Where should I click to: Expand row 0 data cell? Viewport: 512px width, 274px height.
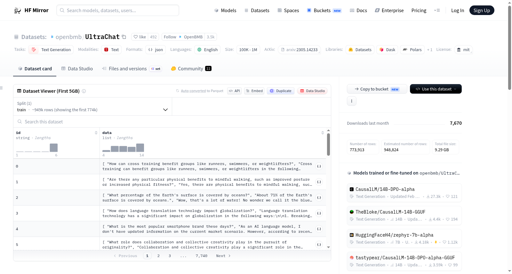(319, 166)
